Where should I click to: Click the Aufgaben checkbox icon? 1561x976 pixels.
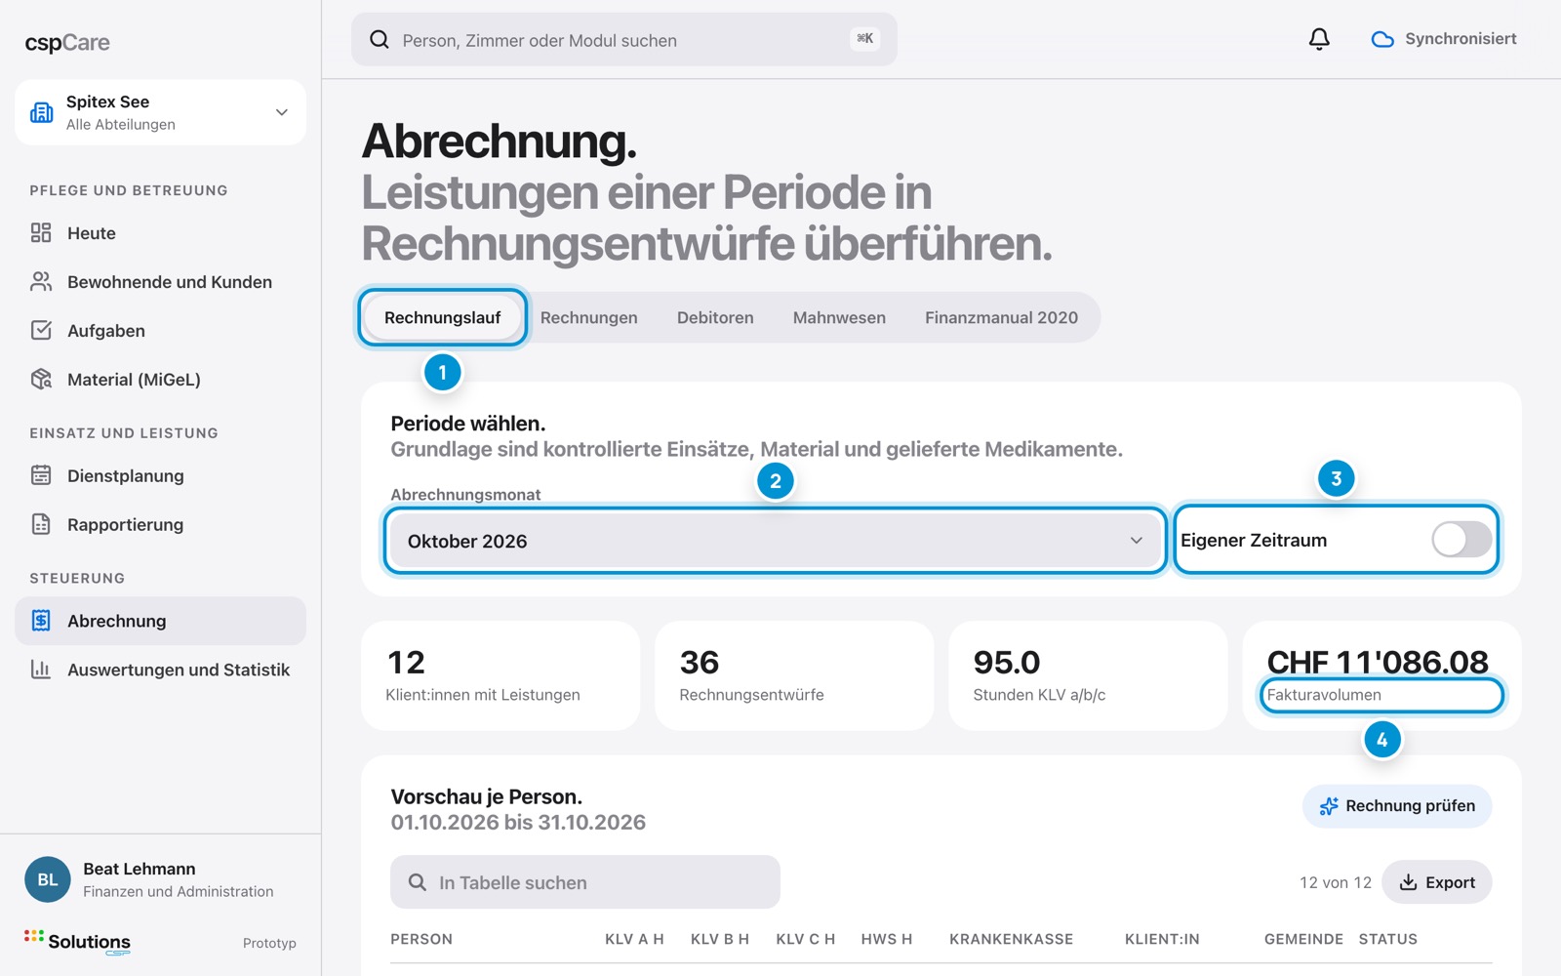[41, 330]
